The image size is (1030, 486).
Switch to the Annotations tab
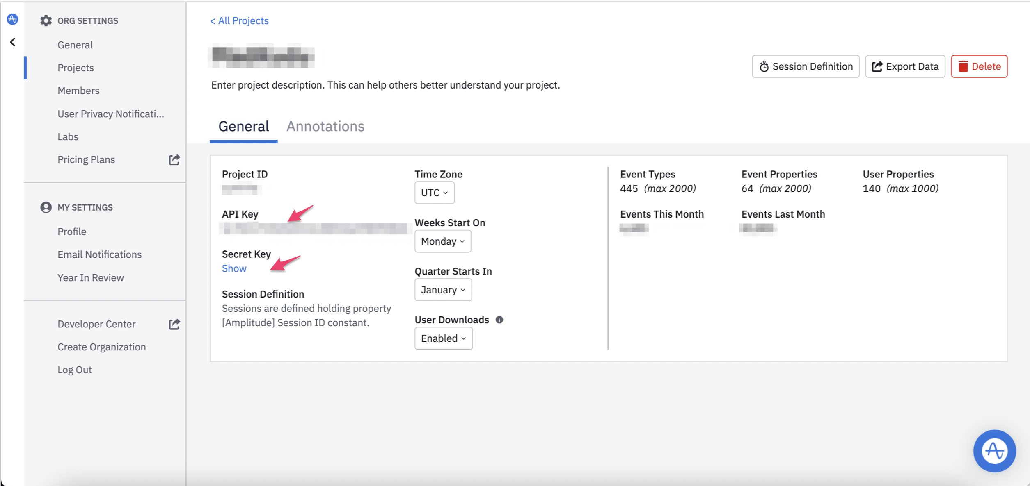325,126
